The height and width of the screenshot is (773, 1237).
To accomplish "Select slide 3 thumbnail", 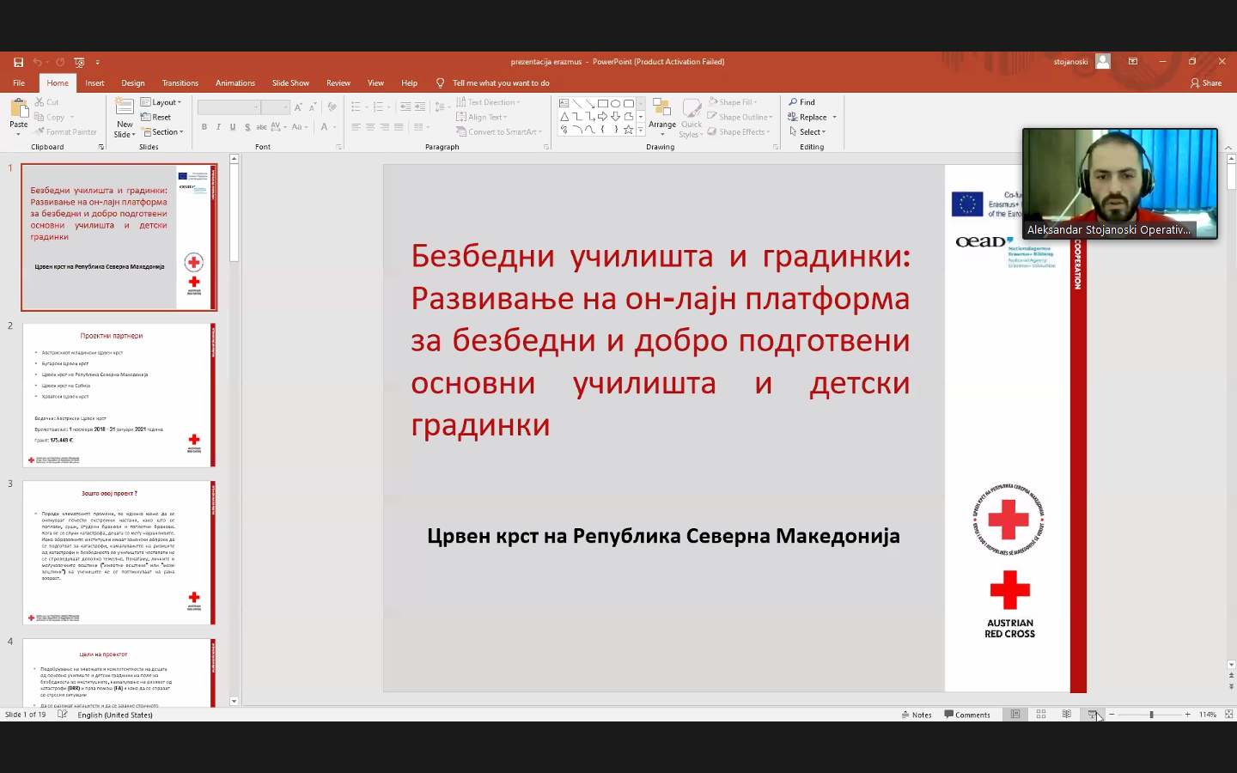I will (x=119, y=552).
